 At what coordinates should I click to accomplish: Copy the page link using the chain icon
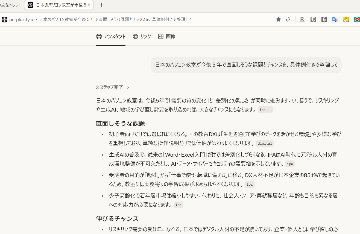click(x=288, y=19)
